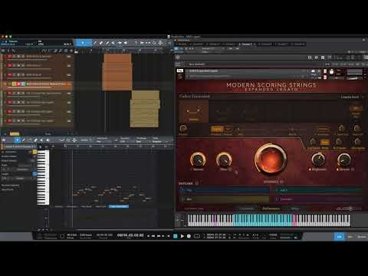Select the active Kontakt tab in plugin window
The width and height of the screenshot is (368, 276).
pyautogui.click(x=246, y=44)
